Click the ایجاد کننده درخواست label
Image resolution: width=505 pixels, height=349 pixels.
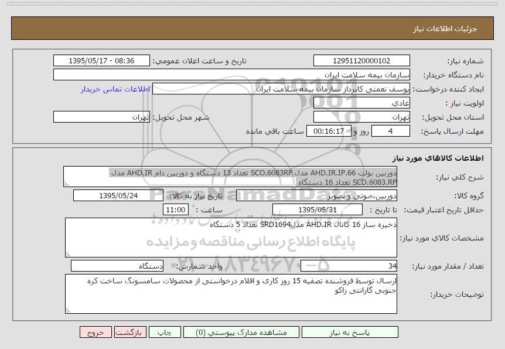coord(448,89)
